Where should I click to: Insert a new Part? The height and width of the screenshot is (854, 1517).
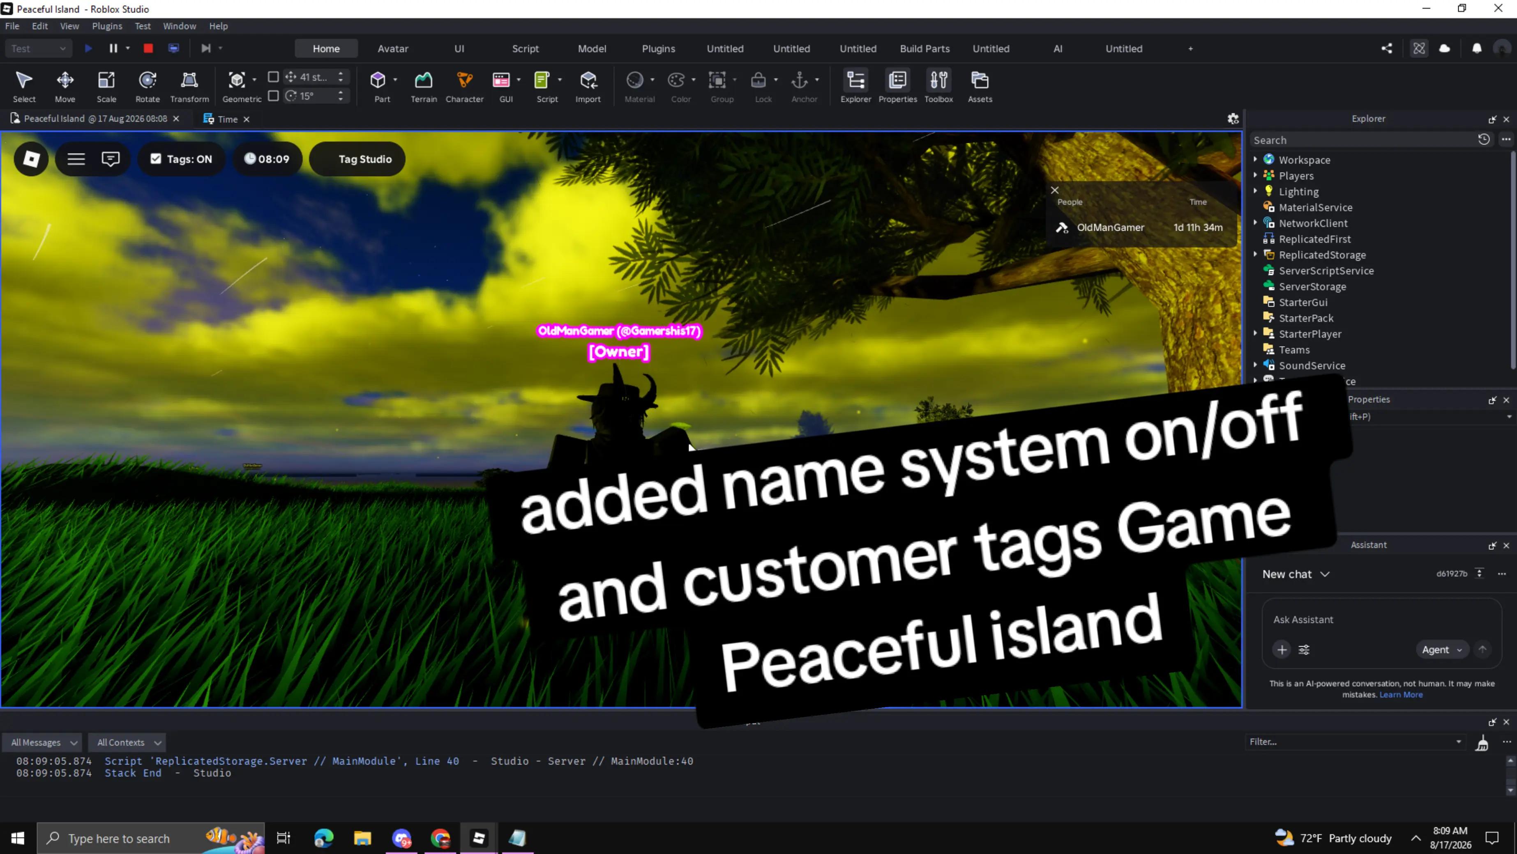pyautogui.click(x=379, y=86)
